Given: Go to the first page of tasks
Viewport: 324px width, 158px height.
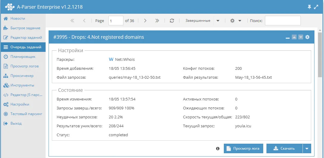Looking at the screenshot, I should pos(72,21).
